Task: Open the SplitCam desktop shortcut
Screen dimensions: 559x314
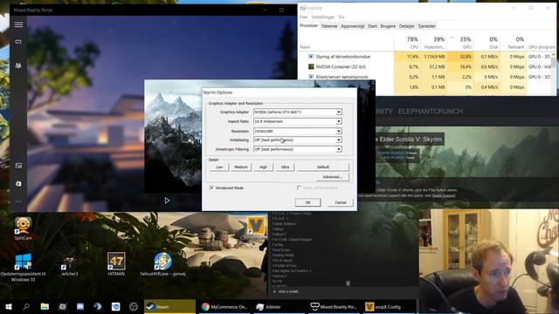Action: 24,229
